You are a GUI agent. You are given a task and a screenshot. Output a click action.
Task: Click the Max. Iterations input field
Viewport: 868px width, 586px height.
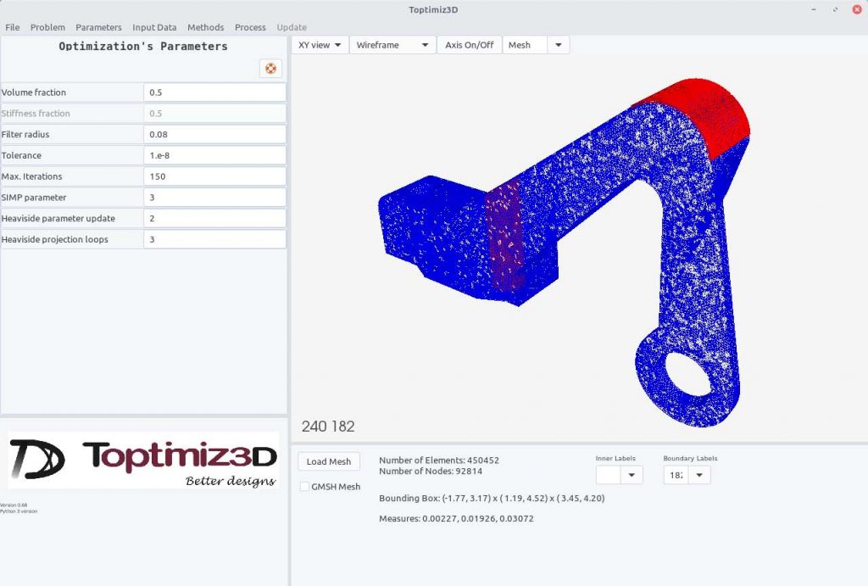(214, 176)
